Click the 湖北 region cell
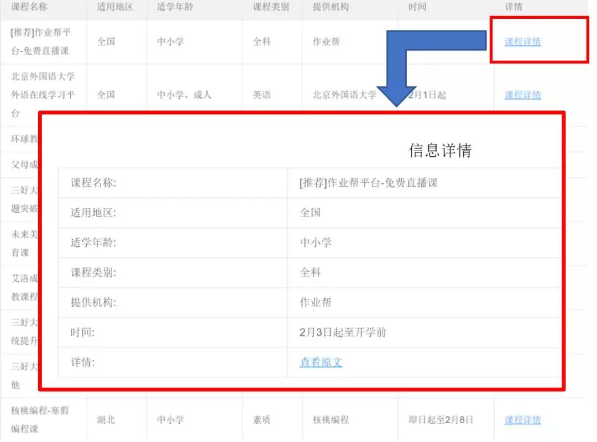Screen dimensions: 597x442 coord(106,419)
